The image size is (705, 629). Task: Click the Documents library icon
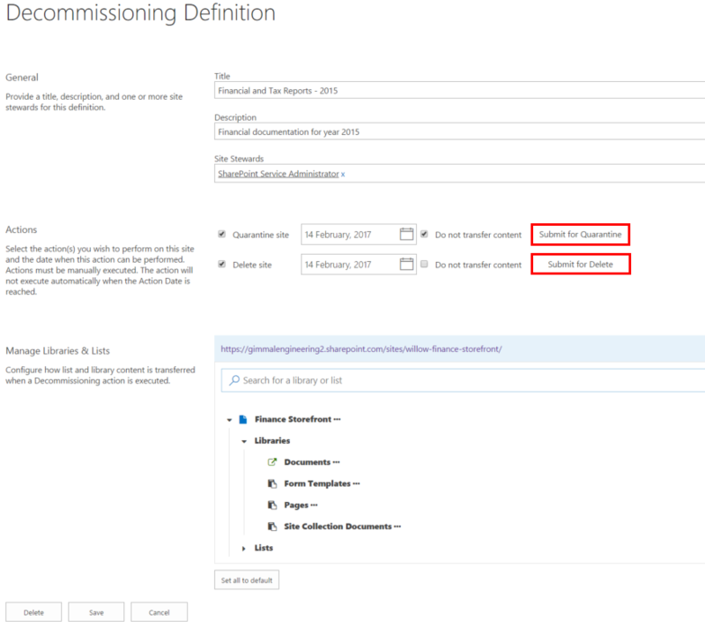click(272, 462)
